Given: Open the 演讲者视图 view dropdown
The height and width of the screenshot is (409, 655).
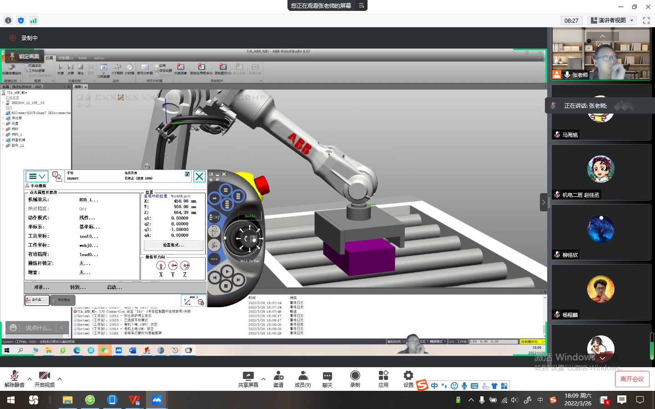Looking at the screenshot, I should pos(612,20).
